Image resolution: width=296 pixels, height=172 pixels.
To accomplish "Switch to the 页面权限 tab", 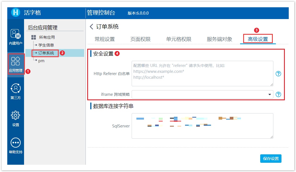I will tap(140, 39).
